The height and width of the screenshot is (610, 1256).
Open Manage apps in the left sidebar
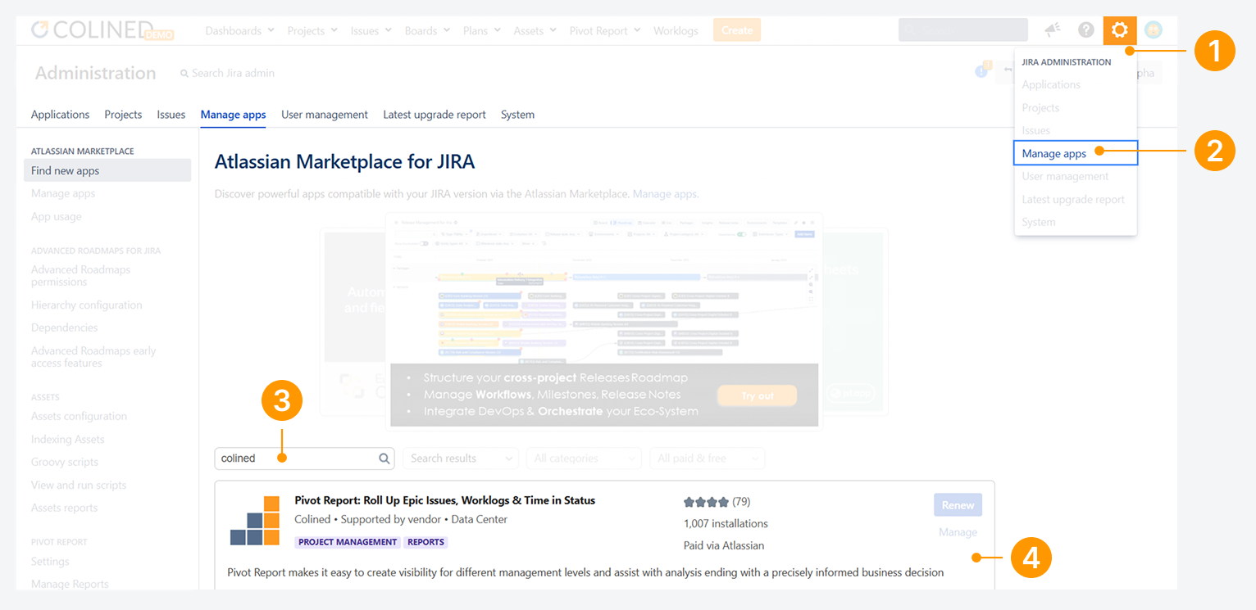coord(63,193)
